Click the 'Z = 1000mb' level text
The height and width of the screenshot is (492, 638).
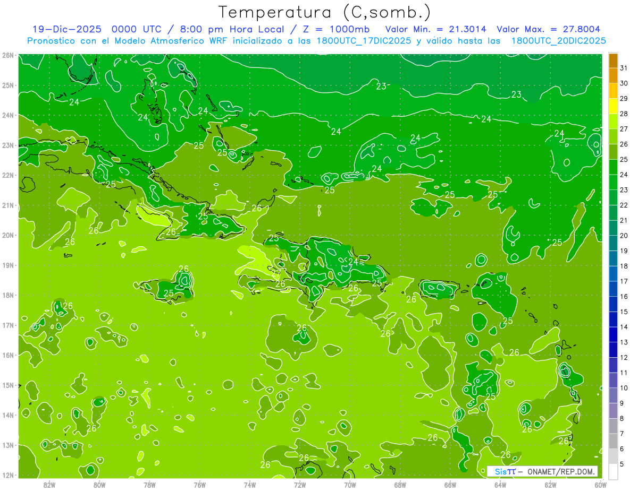(x=337, y=29)
